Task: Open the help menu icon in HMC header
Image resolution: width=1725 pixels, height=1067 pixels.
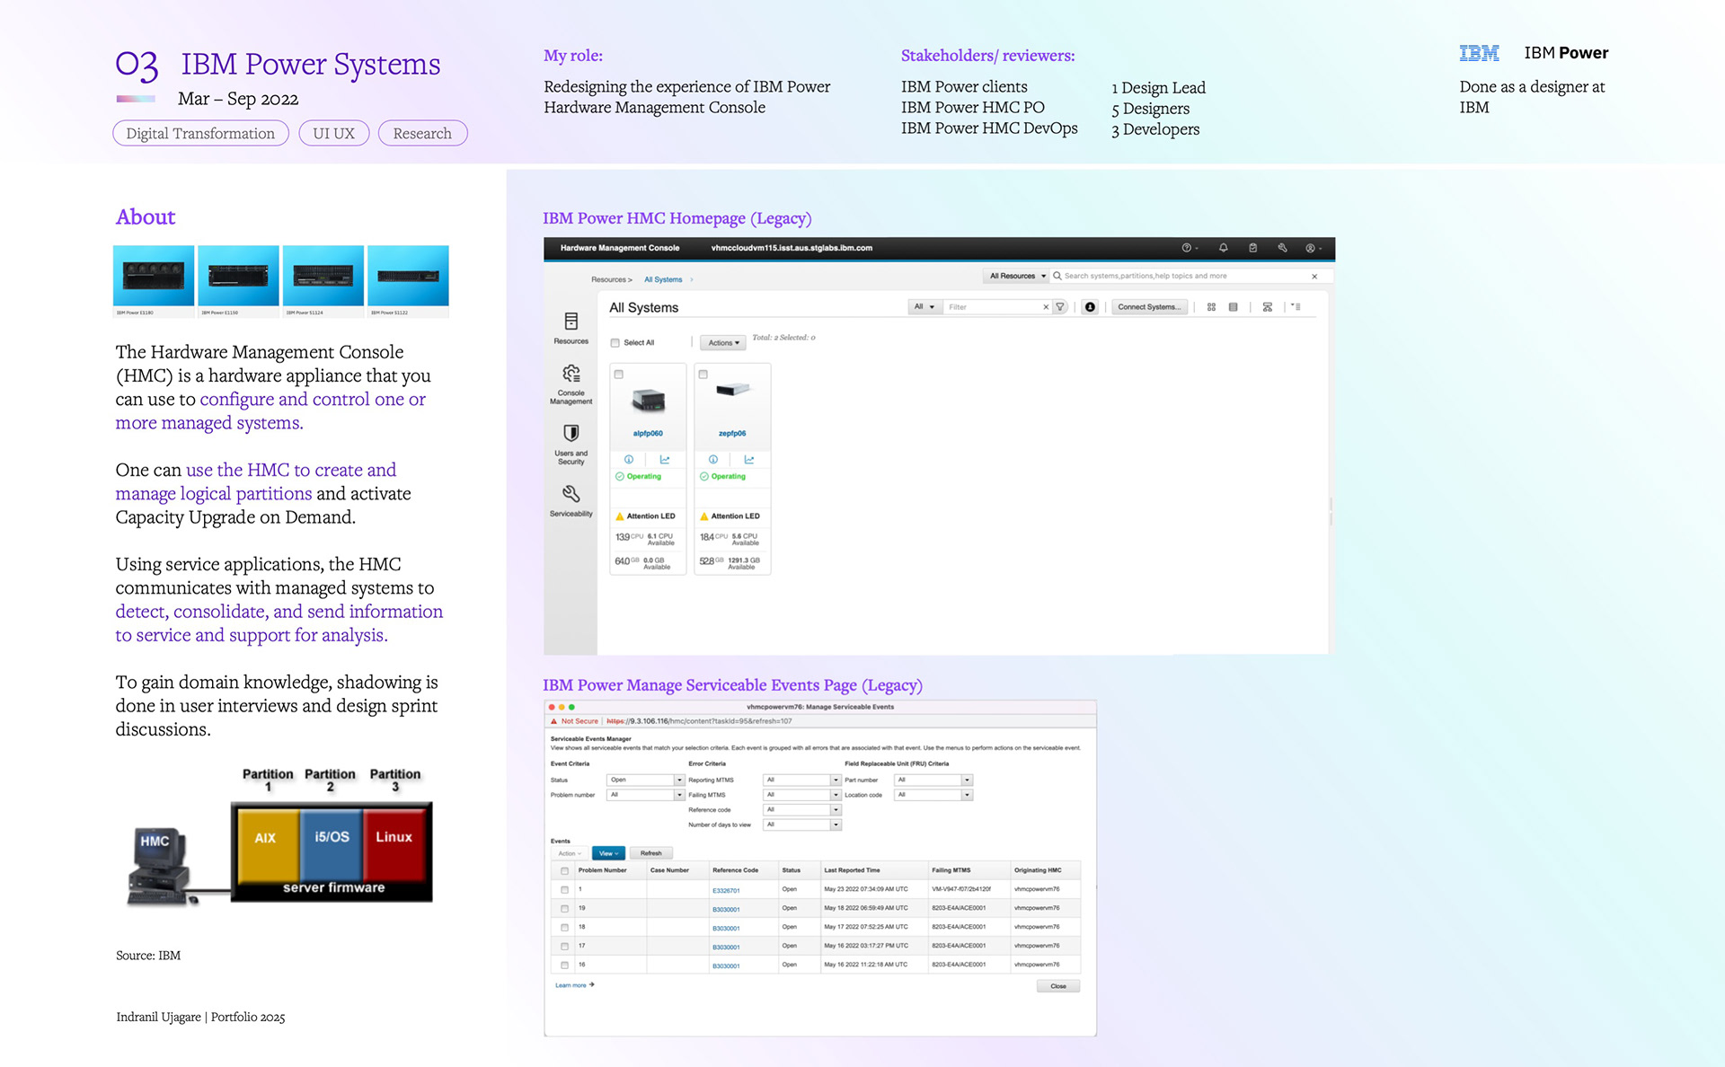Action: pos(1188,248)
